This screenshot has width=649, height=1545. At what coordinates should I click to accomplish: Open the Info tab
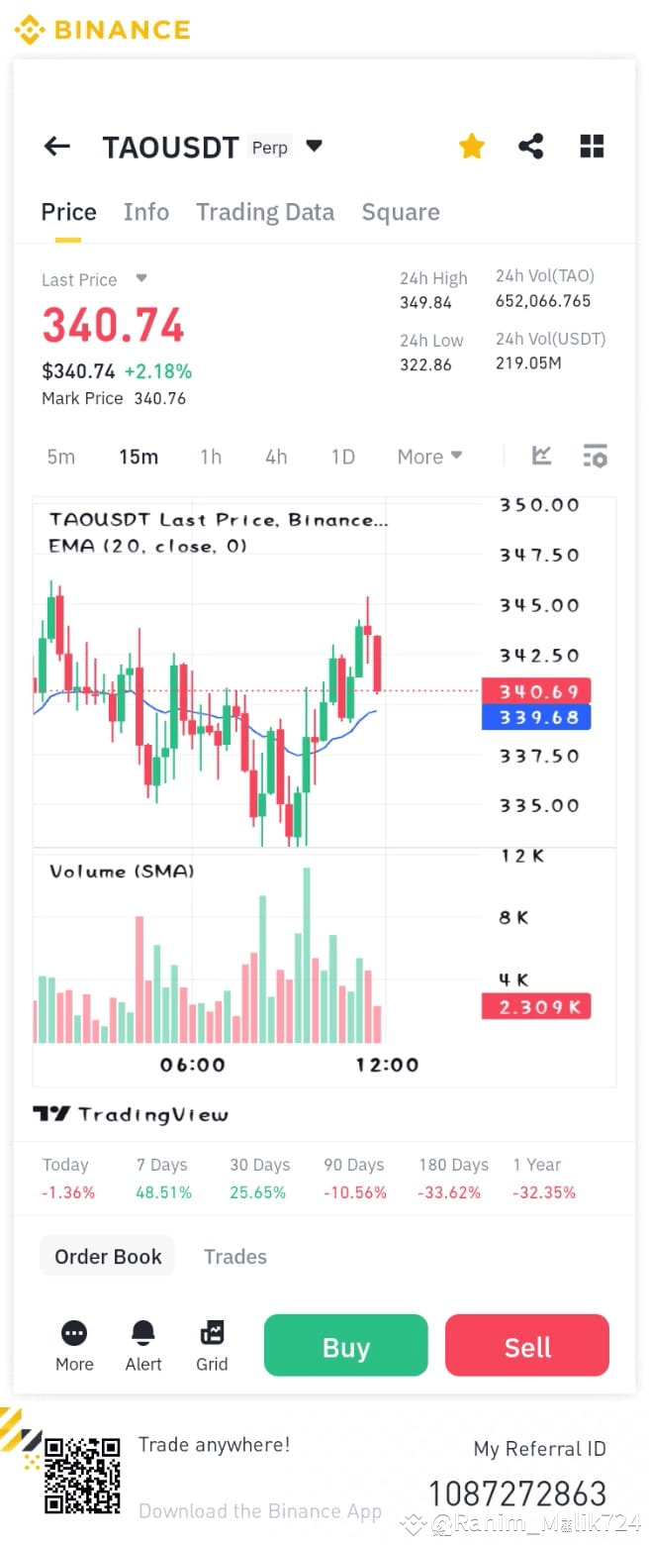pos(145,211)
